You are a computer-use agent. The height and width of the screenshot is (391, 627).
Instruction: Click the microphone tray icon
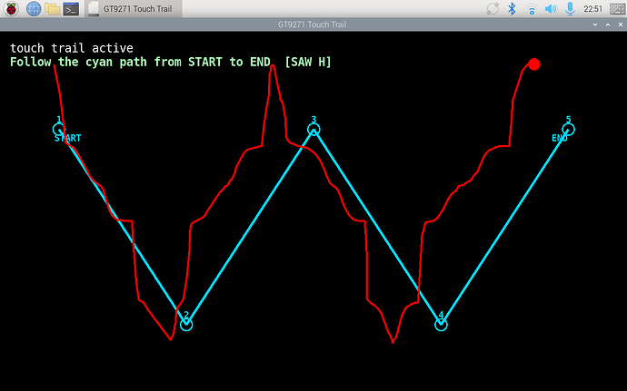coord(570,9)
